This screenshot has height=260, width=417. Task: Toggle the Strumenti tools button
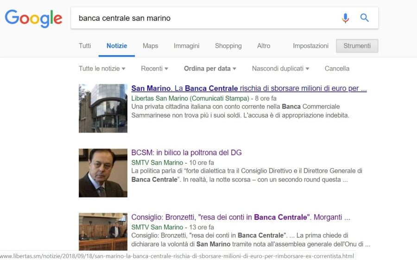click(357, 46)
